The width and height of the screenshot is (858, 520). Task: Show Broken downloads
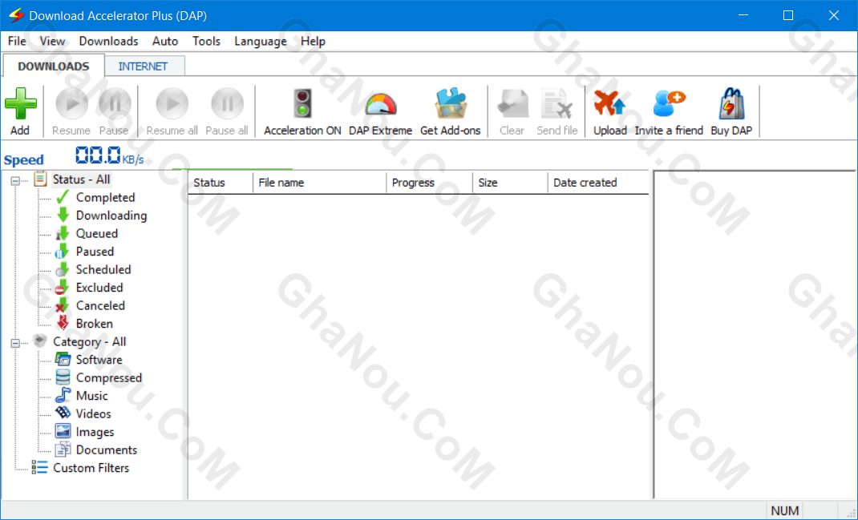coord(94,324)
